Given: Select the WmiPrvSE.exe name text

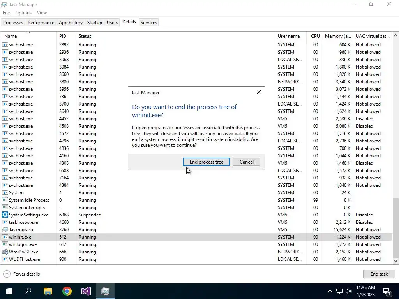Looking at the screenshot, I should pos(23,252).
